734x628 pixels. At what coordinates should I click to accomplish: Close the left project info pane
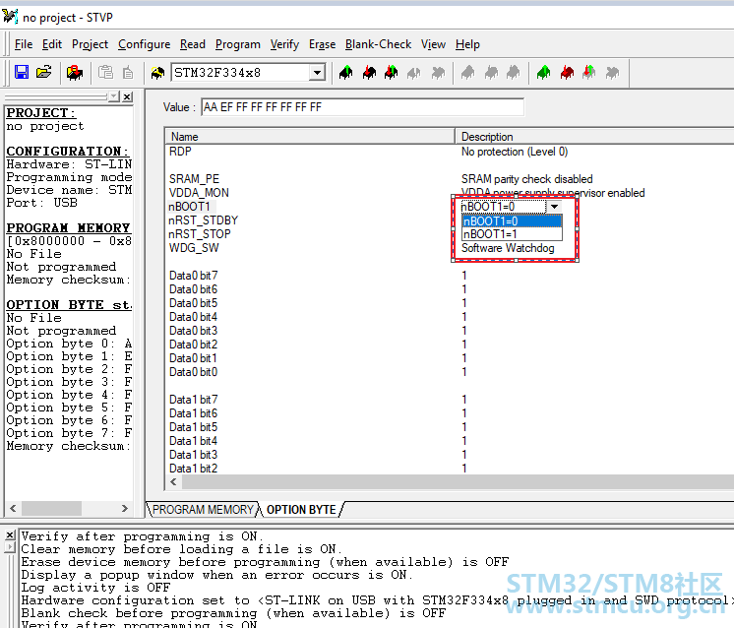click(x=127, y=96)
